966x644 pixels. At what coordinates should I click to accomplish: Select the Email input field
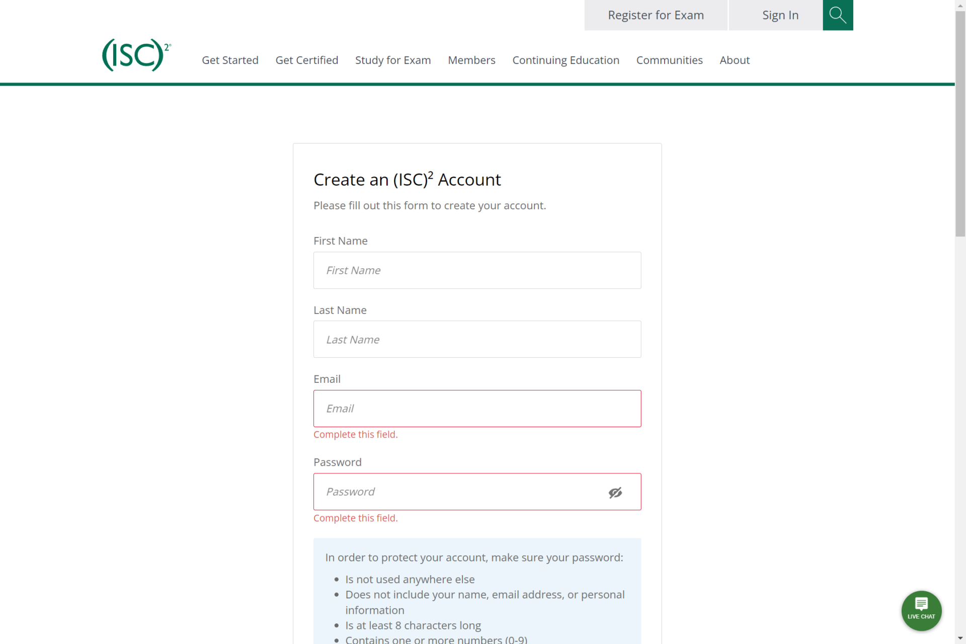477,408
